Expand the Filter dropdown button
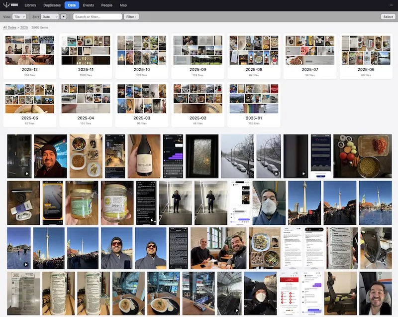The height and width of the screenshot is (317, 398). pos(131,17)
